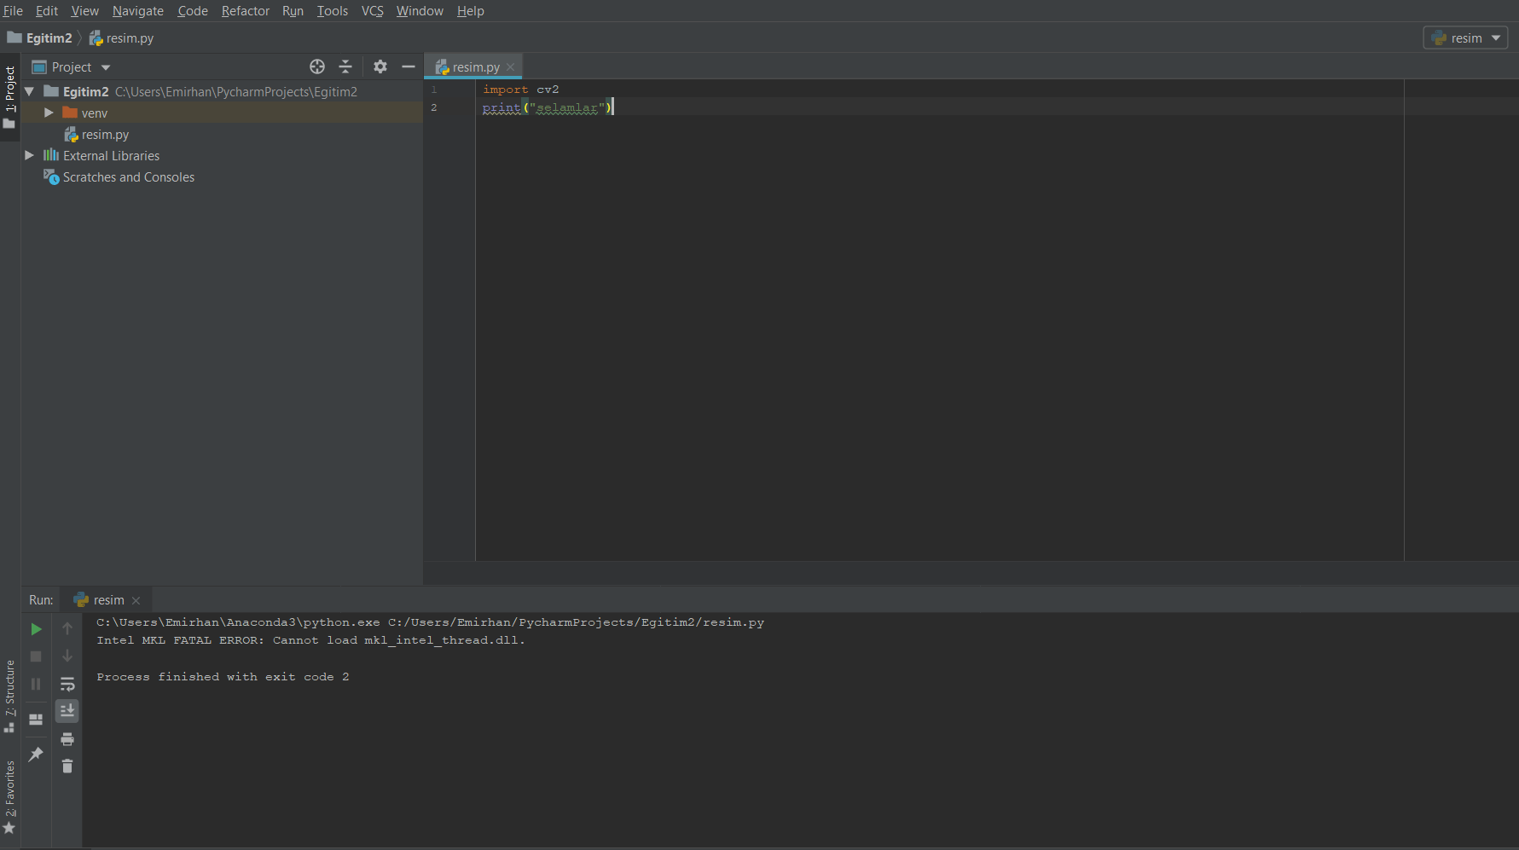Click the Print output icon in Run panel
Image resolution: width=1519 pixels, height=850 pixels.
pos(67,739)
